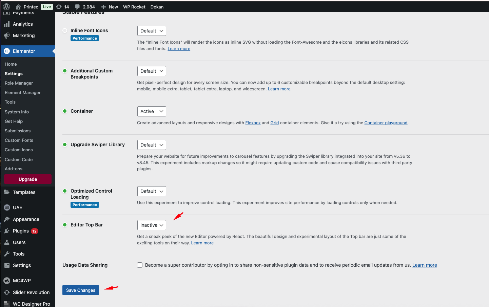Open Custom Icons submenu item

click(19, 150)
